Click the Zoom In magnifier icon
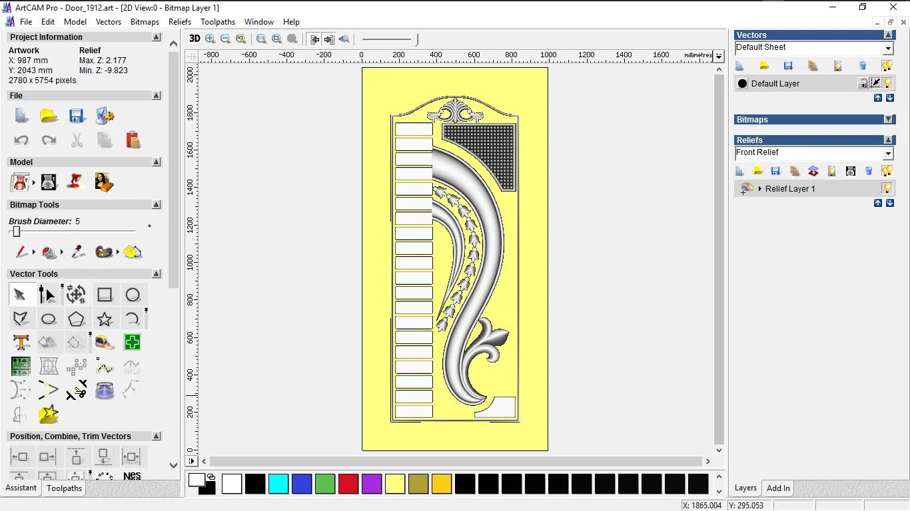 pos(211,39)
